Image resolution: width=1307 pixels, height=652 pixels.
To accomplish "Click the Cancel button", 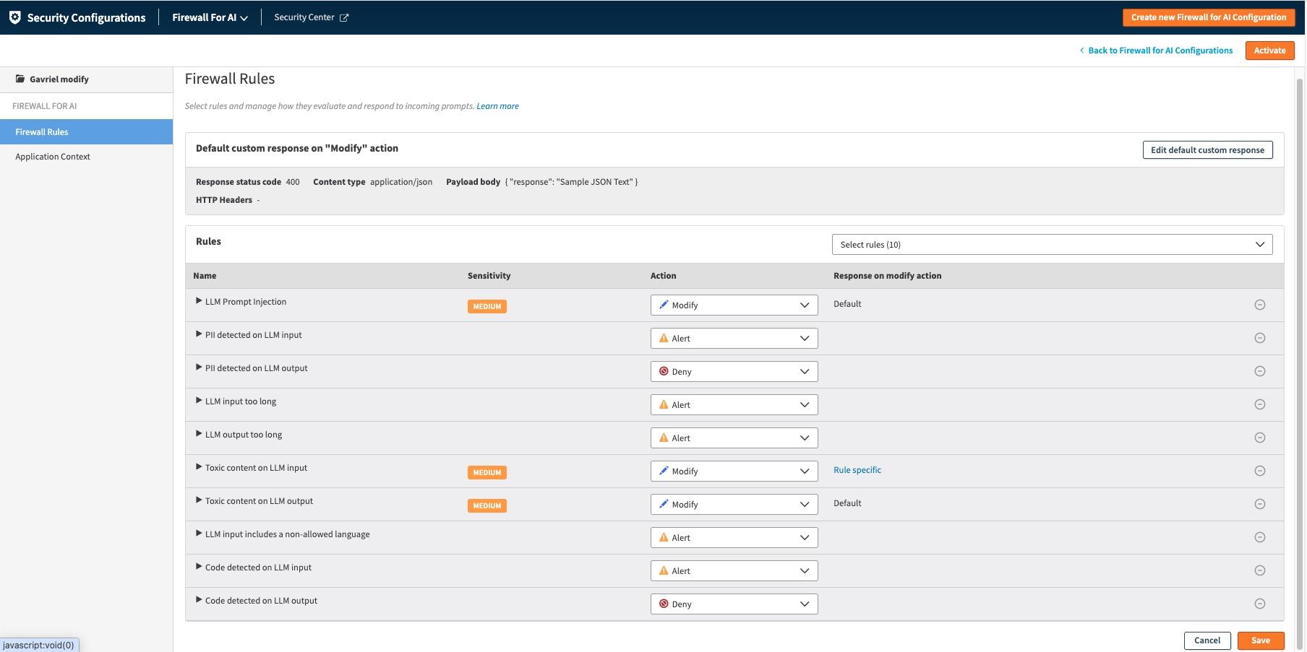I will click(1207, 640).
